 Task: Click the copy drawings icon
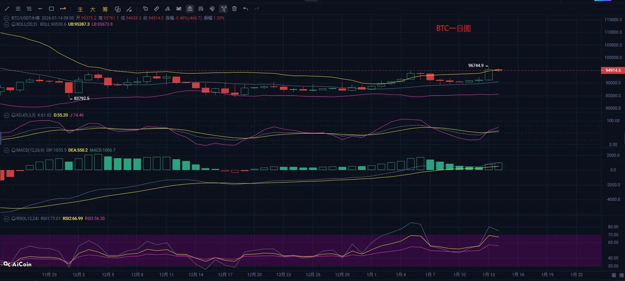145,9
